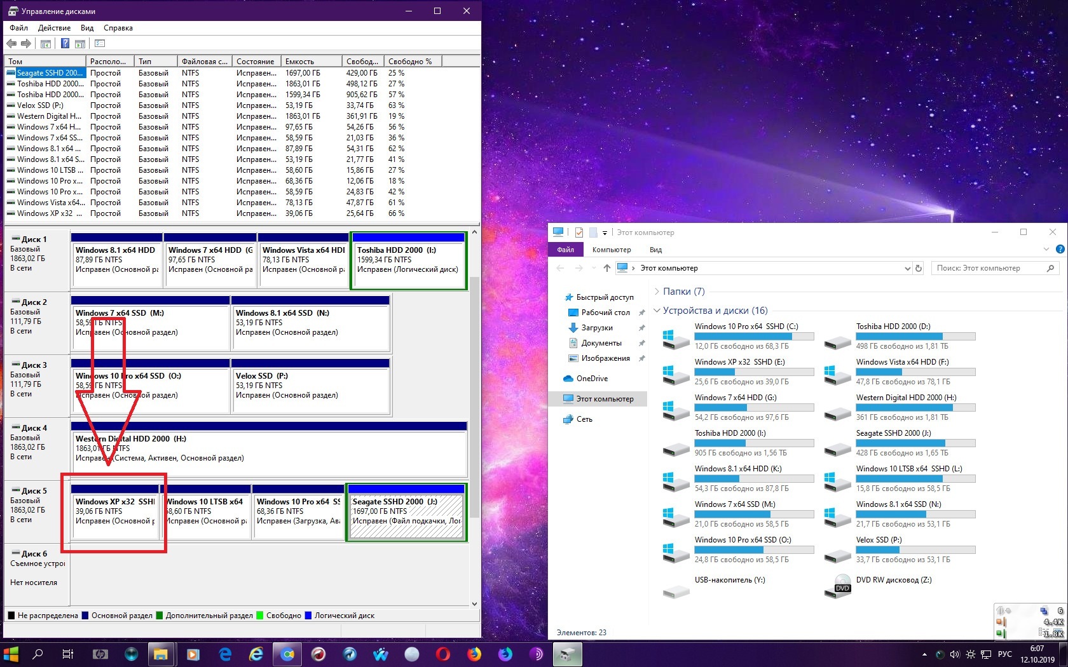This screenshot has height=667, width=1068.
Task: Show hidden tray icons arrow
Action: pos(924,654)
